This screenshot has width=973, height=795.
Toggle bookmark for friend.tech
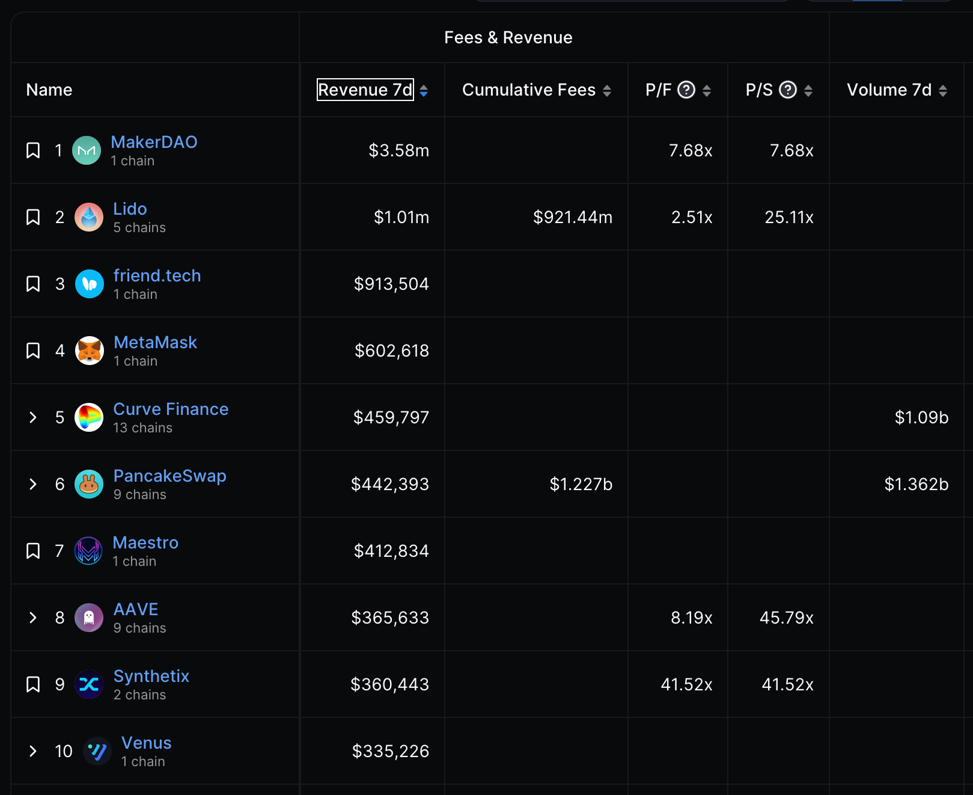[x=33, y=284]
